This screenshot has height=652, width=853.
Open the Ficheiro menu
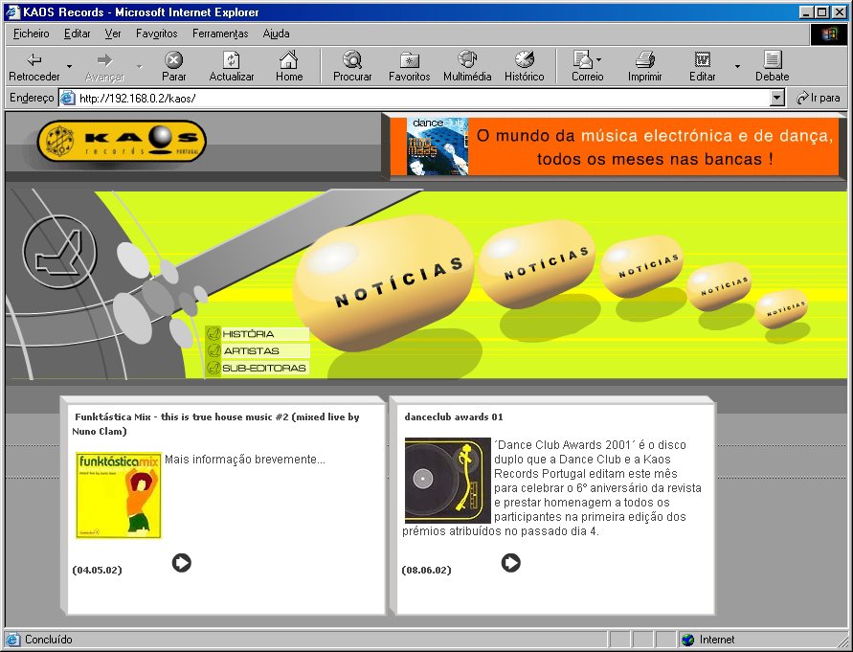click(31, 34)
